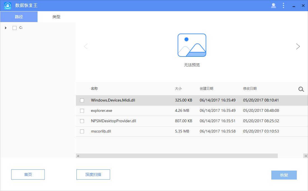Click the horizontal scrollbar right arrow

(305, 156)
